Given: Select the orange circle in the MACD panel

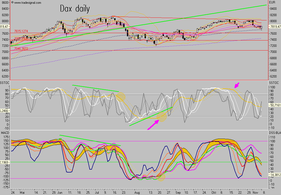Looking at the screenshot, I should point(161,177).
